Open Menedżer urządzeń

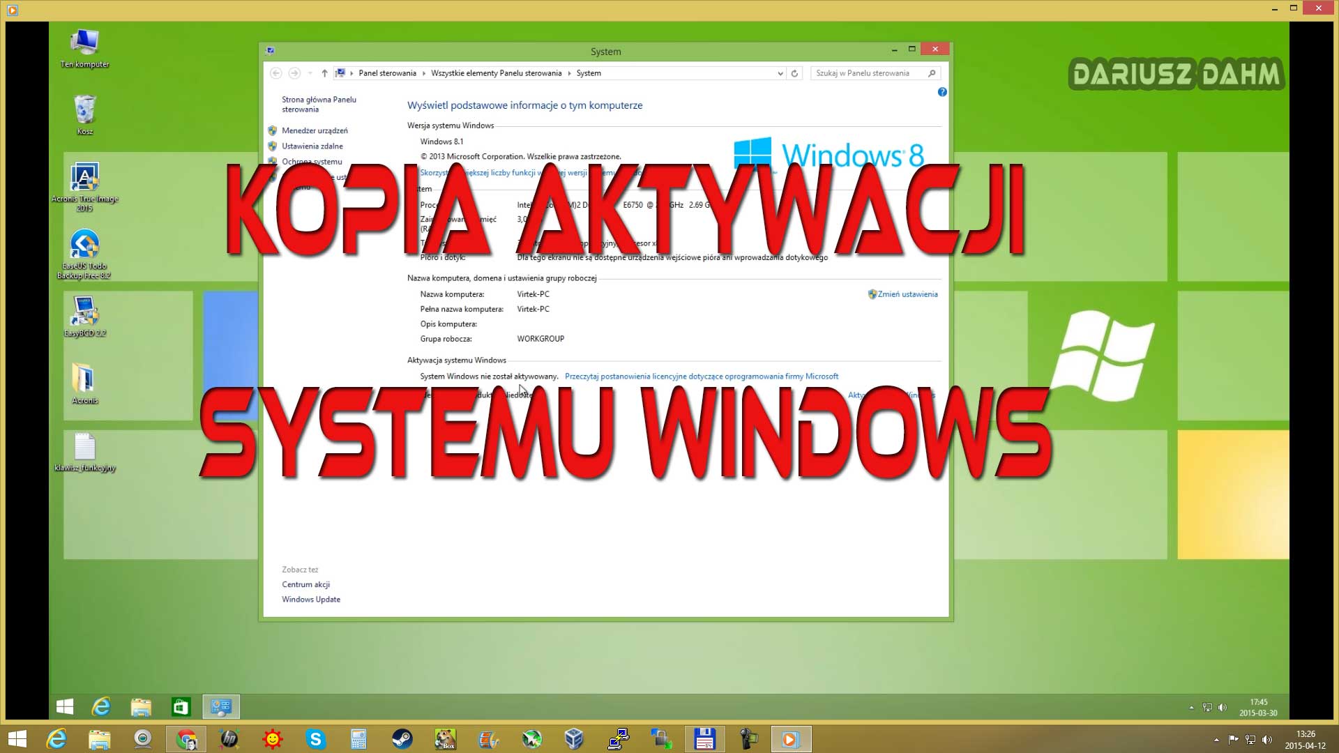coord(315,130)
